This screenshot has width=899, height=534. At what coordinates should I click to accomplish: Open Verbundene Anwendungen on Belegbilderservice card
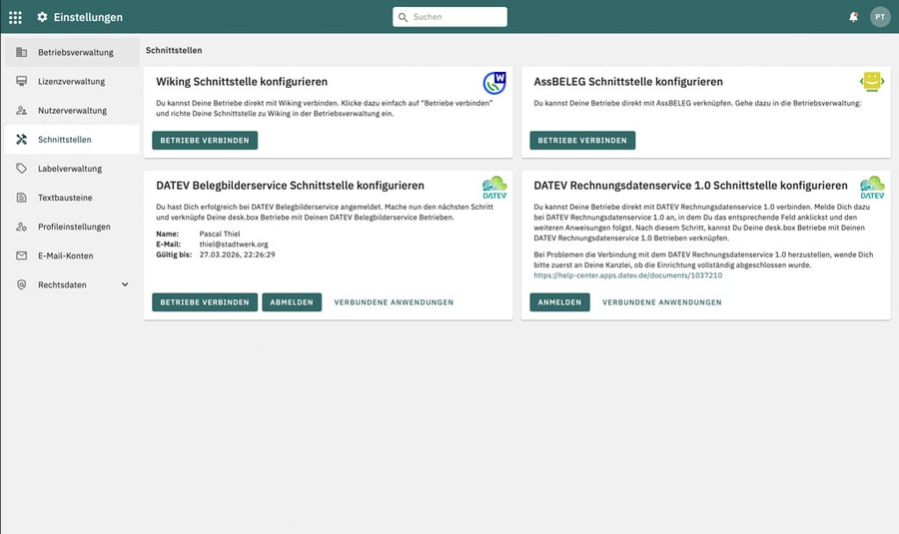coord(394,302)
